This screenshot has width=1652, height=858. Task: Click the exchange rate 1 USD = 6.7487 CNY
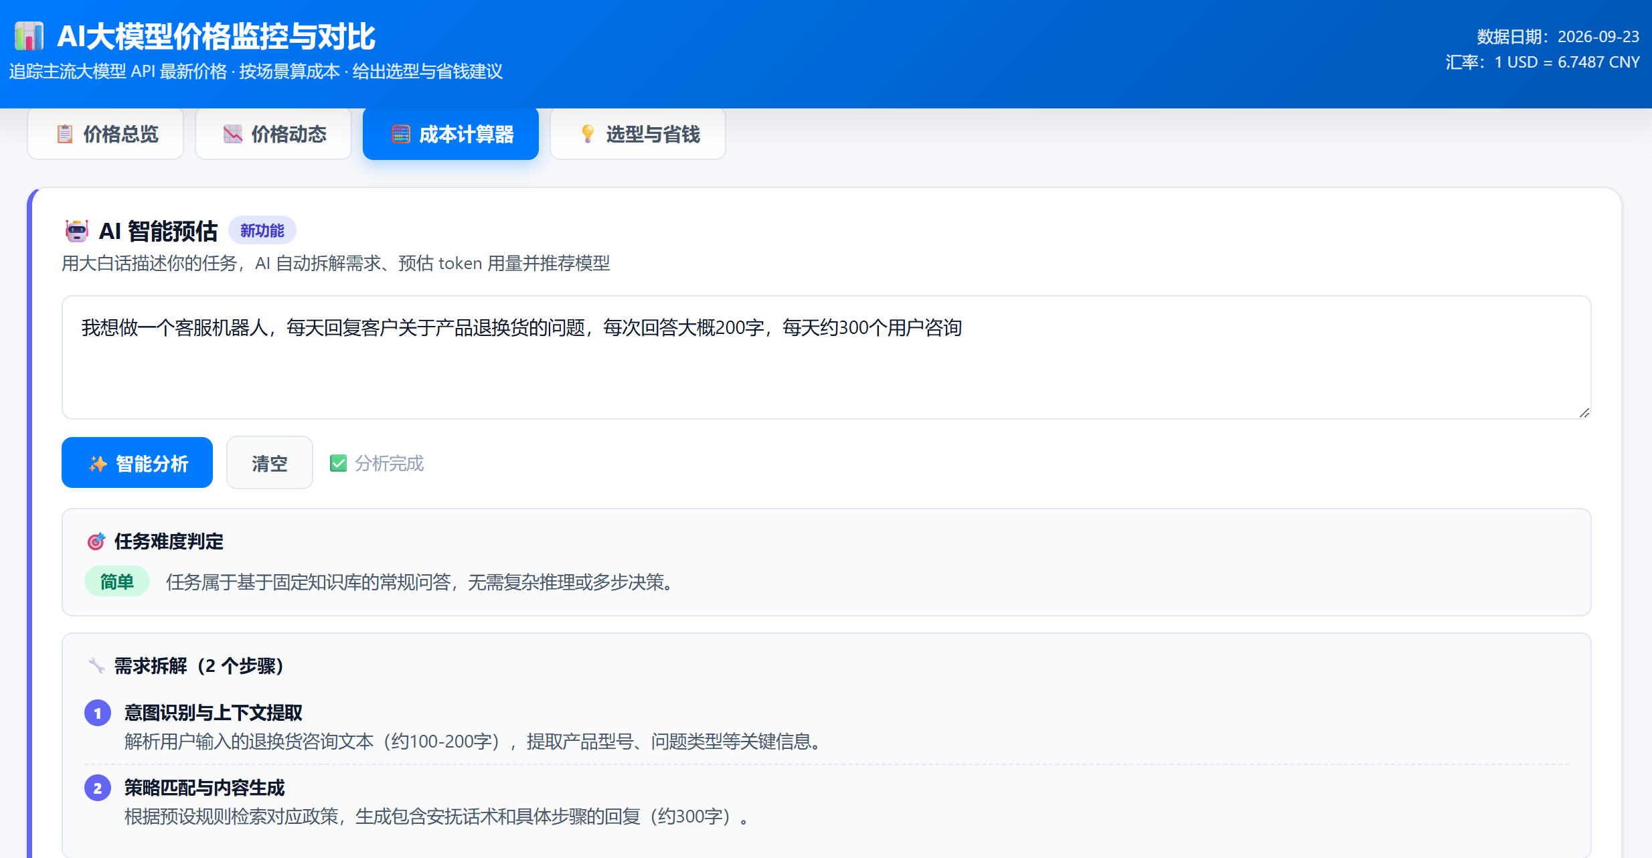click(x=1543, y=62)
